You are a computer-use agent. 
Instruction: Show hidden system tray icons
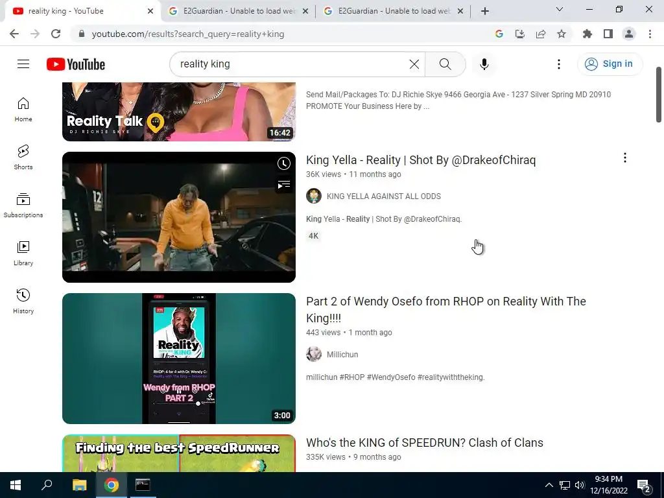[x=549, y=485]
